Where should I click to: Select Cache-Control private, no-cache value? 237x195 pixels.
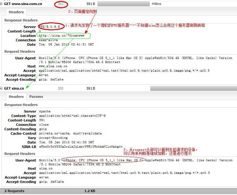[x=70, y=133]
